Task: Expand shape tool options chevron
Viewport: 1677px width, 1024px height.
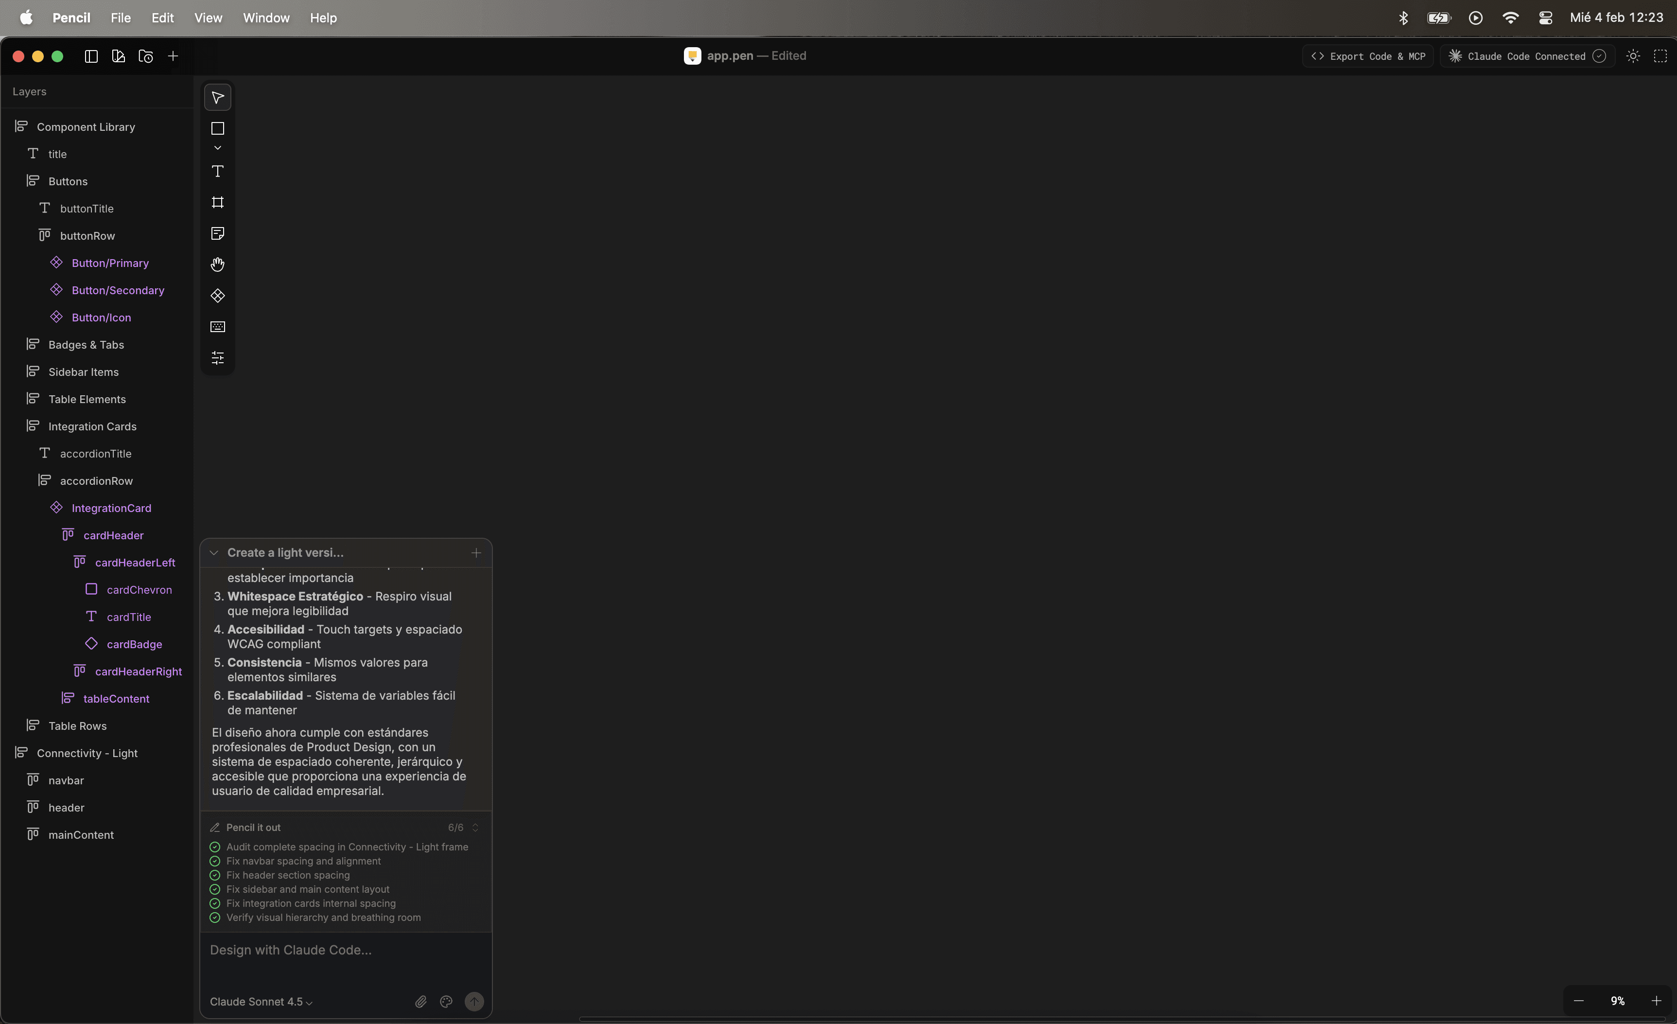Action: coord(218,148)
